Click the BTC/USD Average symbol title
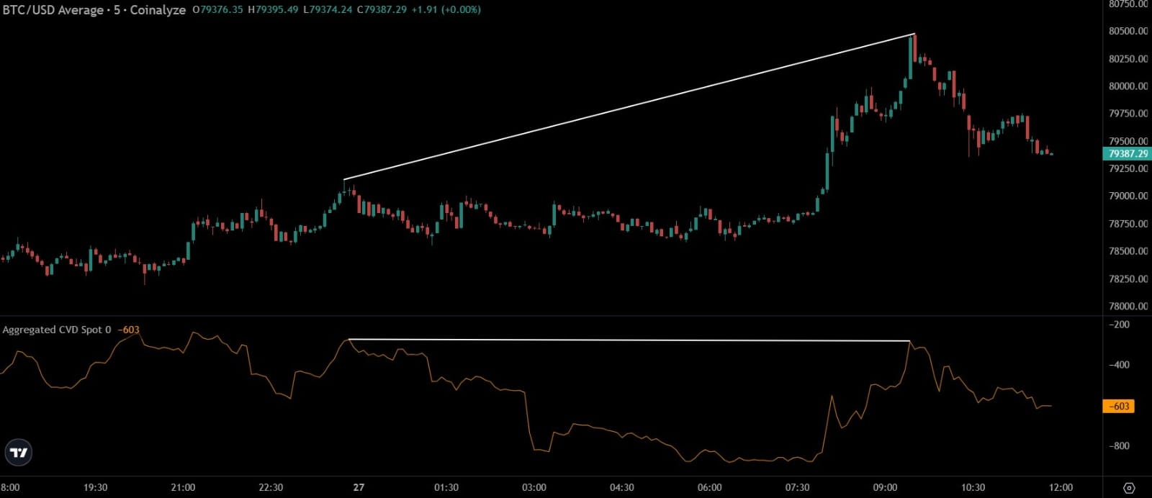1152x498 pixels. (53, 10)
